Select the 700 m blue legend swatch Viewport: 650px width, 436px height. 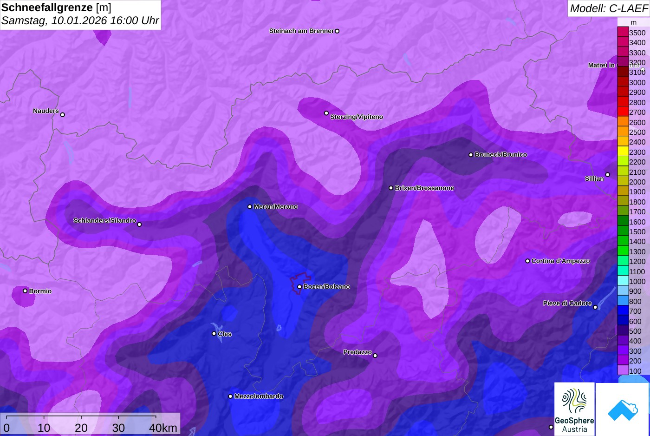(623, 311)
